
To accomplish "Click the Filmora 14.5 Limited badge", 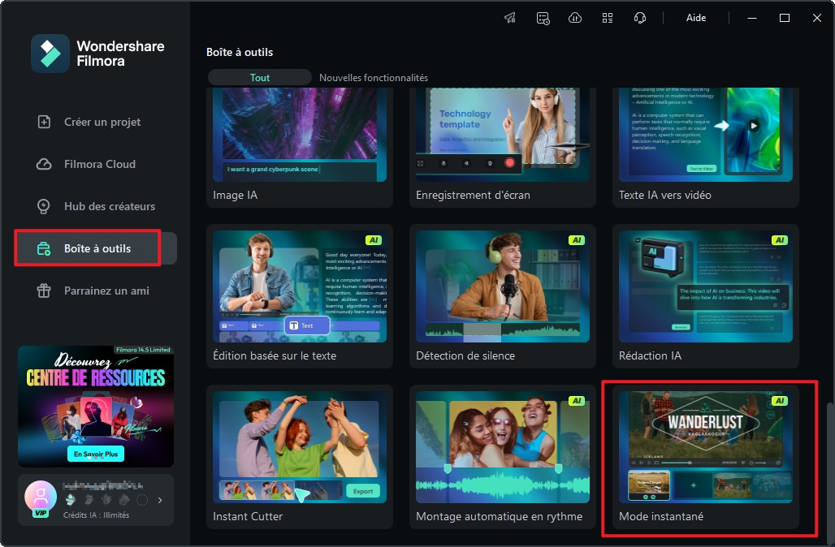I will pos(143,350).
